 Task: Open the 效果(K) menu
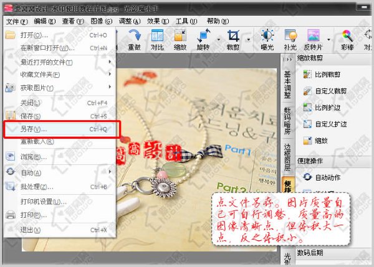pyautogui.click(x=158, y=21)
